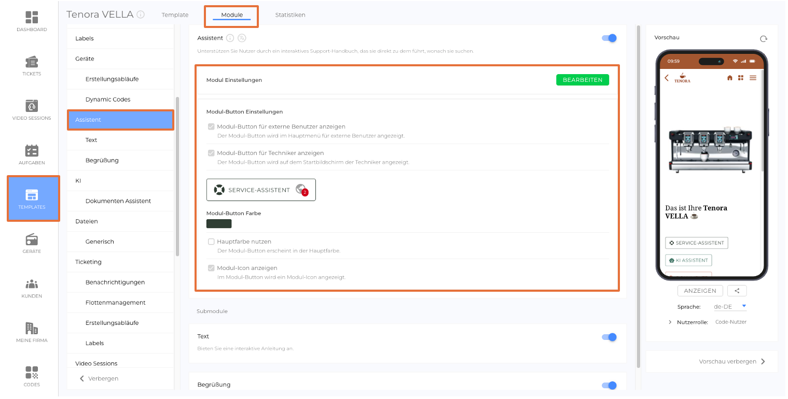The height and width of the screenshot is (399, 788).
Task: Click the translation icon beside Assistent heading
Action: point(242,38)
